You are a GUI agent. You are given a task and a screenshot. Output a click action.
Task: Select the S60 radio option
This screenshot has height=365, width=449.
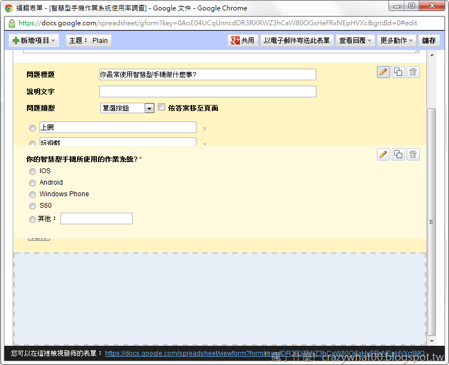point(32,206)
